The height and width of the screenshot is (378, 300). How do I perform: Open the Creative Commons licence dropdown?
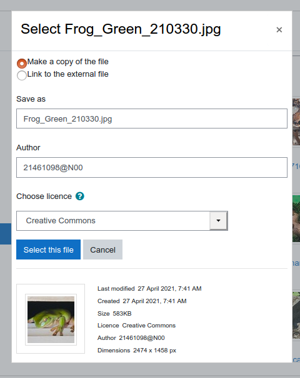point(122,221)
